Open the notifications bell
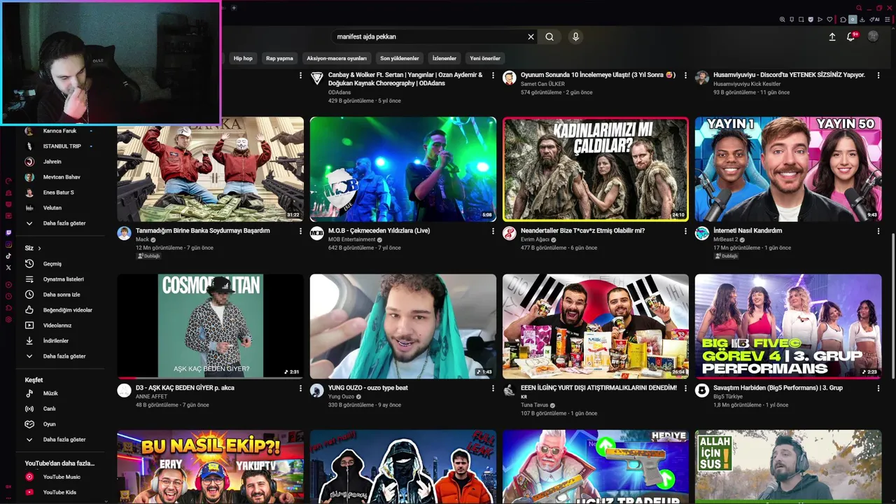The height and width of the screenshot is (504, 896). [851, 37]
